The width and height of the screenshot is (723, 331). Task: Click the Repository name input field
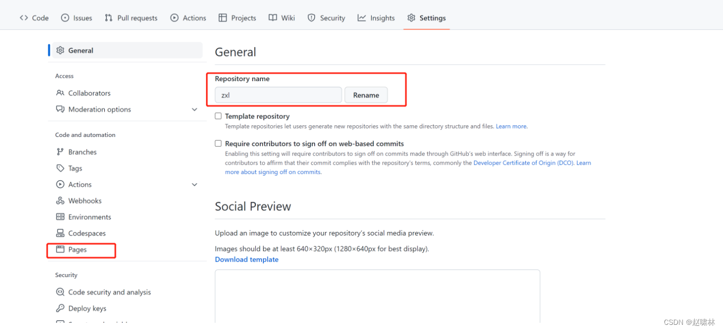click(278, 95)
